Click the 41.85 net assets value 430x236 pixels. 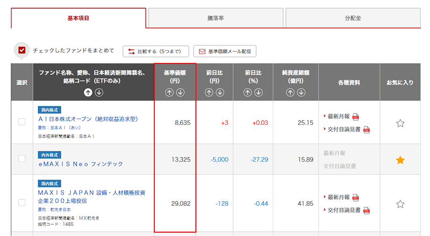tap(305, 204)
